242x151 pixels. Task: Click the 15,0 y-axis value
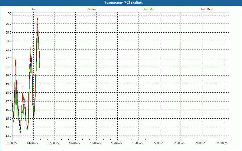tap(8, 118)
